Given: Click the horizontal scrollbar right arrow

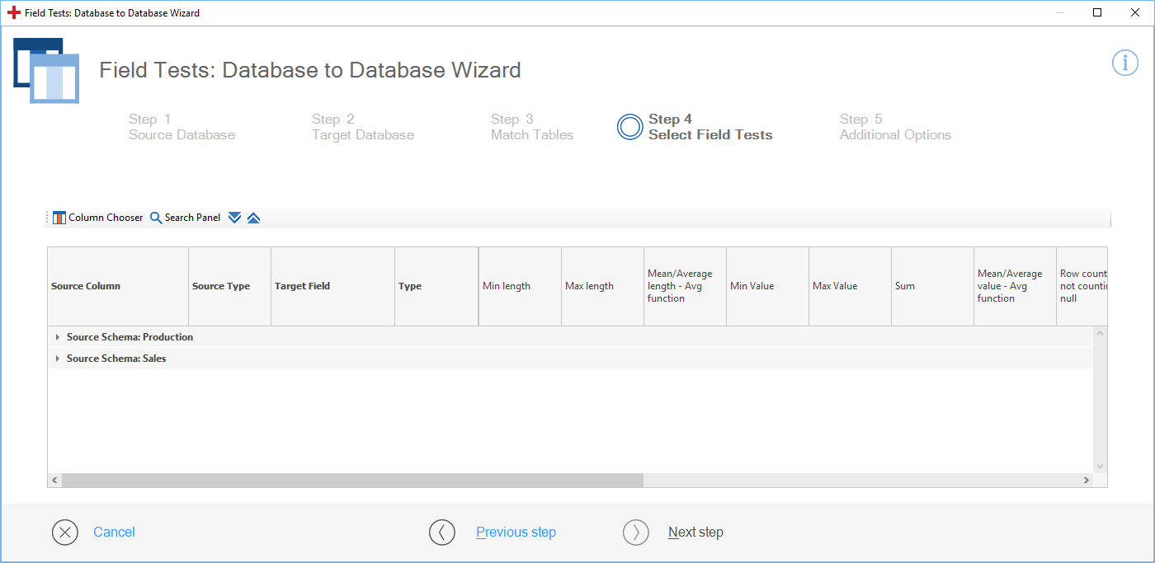Looking at the screenshot, I should tap(1086, 480).
